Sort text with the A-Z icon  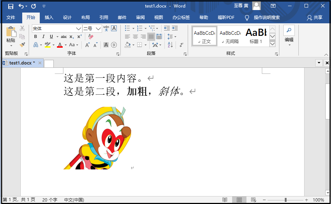(x=171, y=45)
